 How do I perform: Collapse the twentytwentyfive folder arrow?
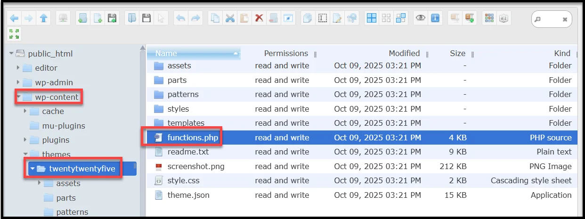pos(32,169)
